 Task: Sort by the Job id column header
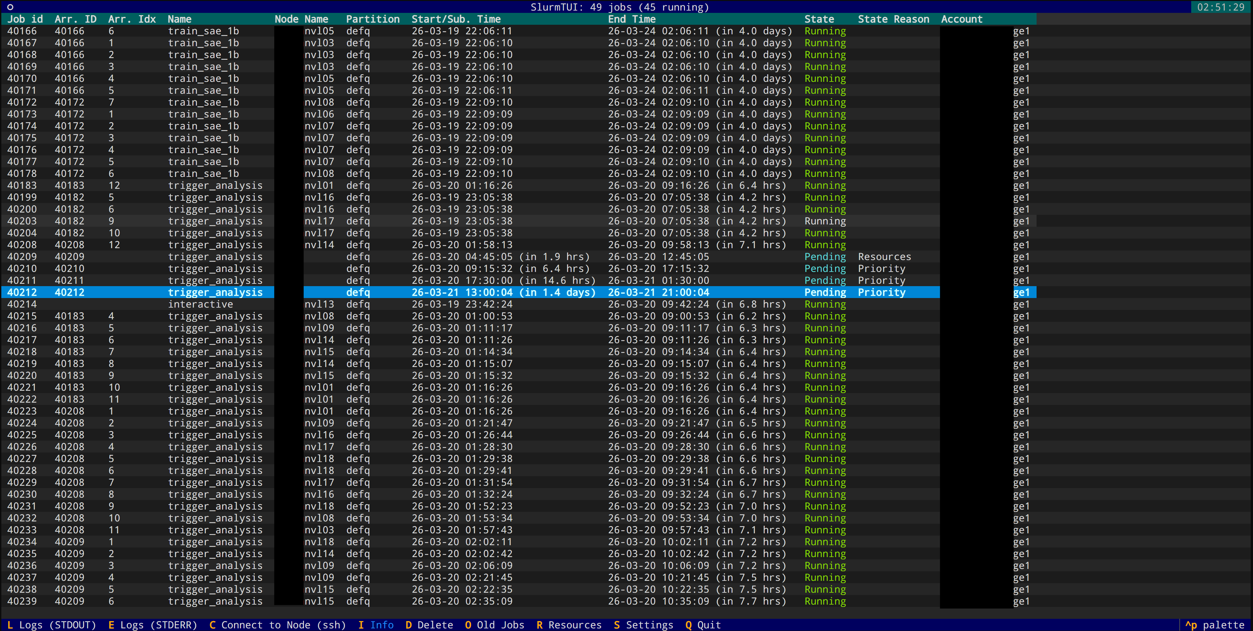click(25, 19)
